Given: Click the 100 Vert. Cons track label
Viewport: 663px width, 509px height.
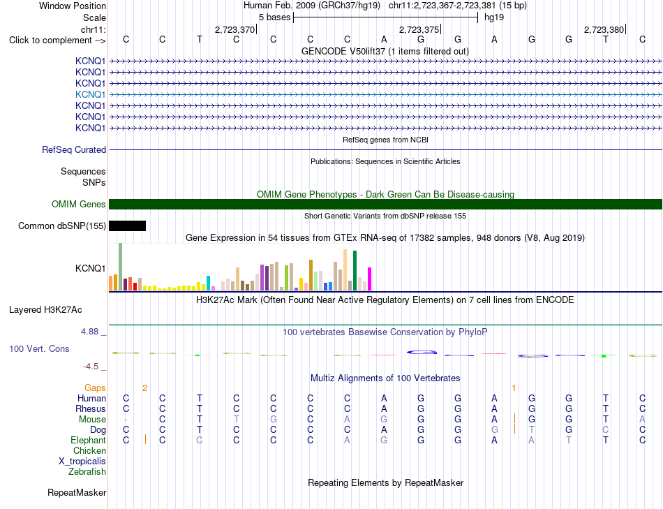Looking at the screenshot, I should pyautogui.click(x=39, y=348).
